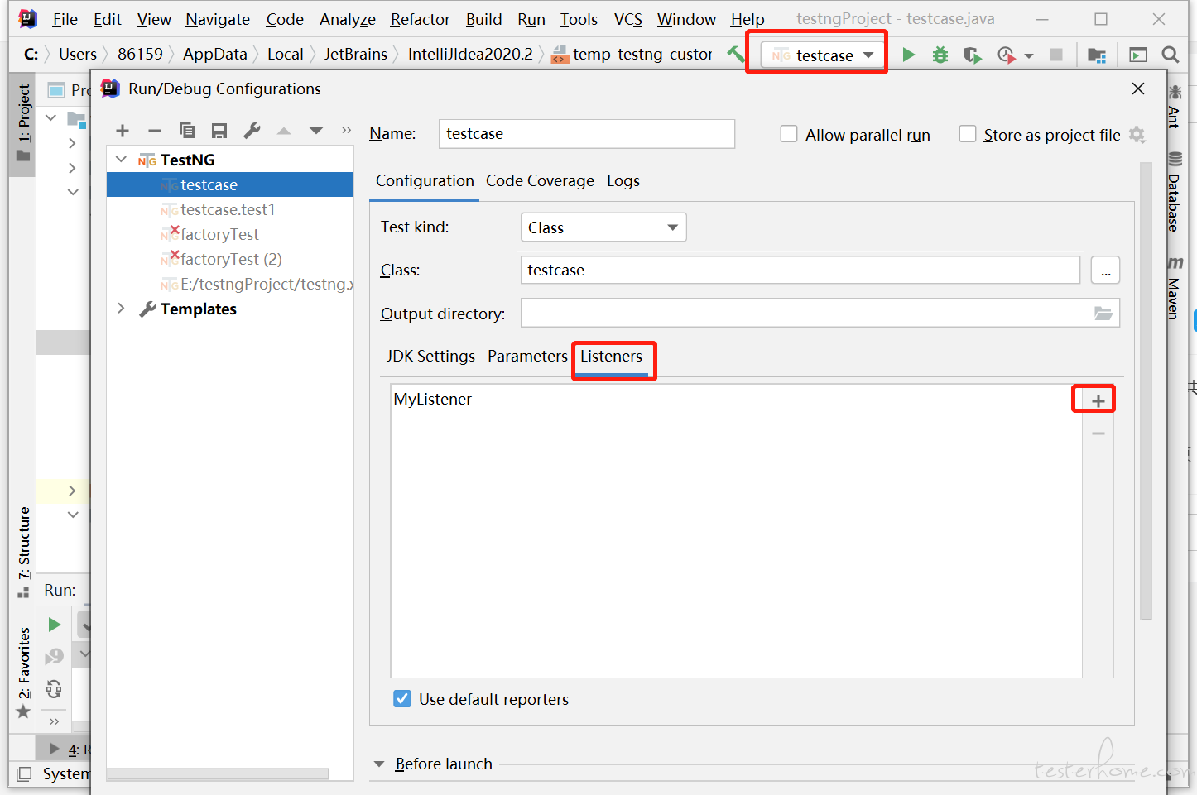
Task: Remove listener with minus button
Action: pos(1098,433)
